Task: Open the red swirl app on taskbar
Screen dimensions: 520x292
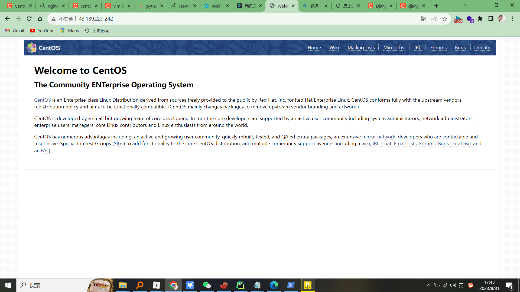Action: click(x=224, y=285)
